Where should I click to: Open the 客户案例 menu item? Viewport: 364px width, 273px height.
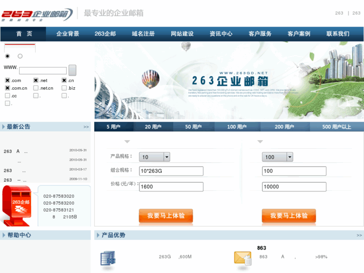click(299, 34)
